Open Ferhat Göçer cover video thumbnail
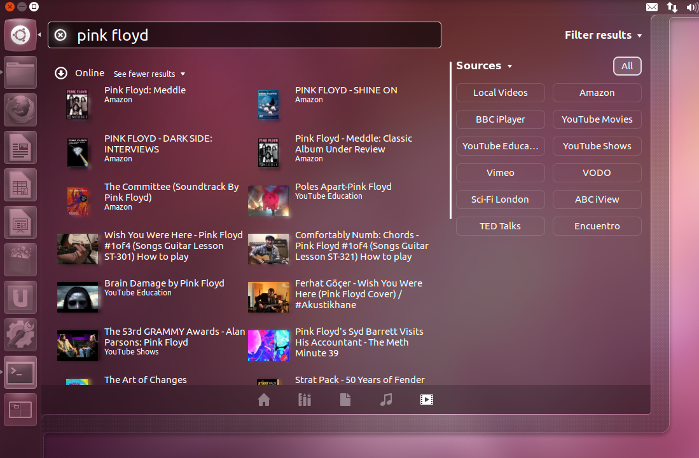 coord(268,297)
